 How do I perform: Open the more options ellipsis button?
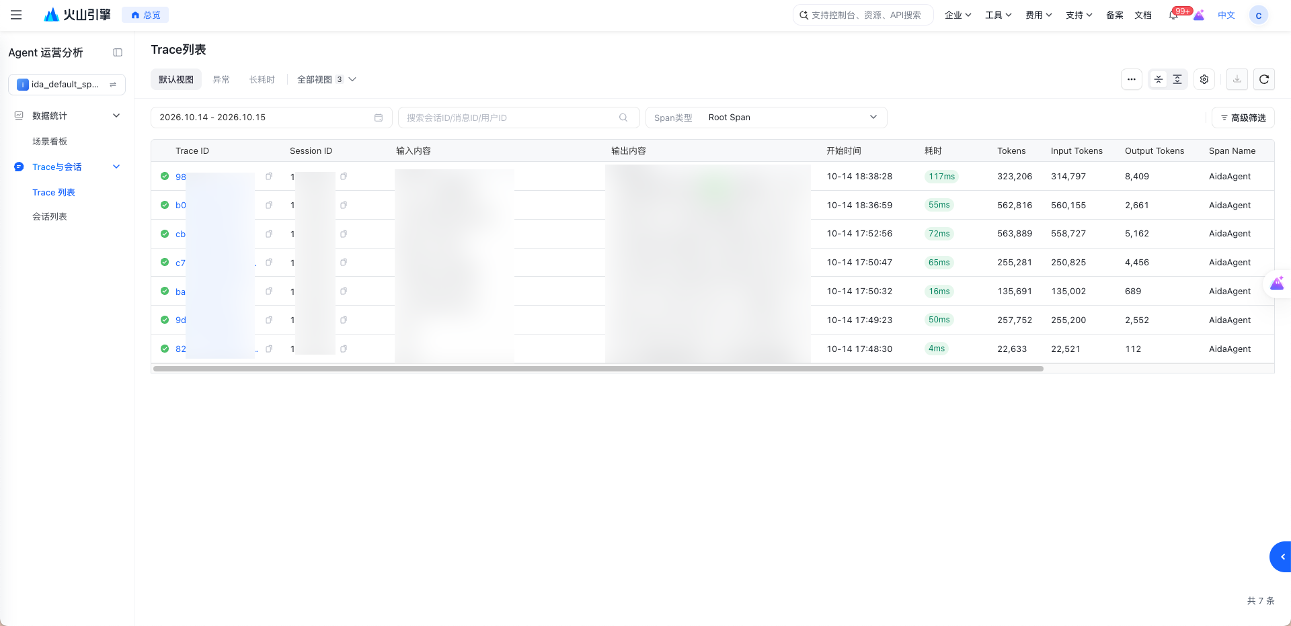pos(1132,79)
